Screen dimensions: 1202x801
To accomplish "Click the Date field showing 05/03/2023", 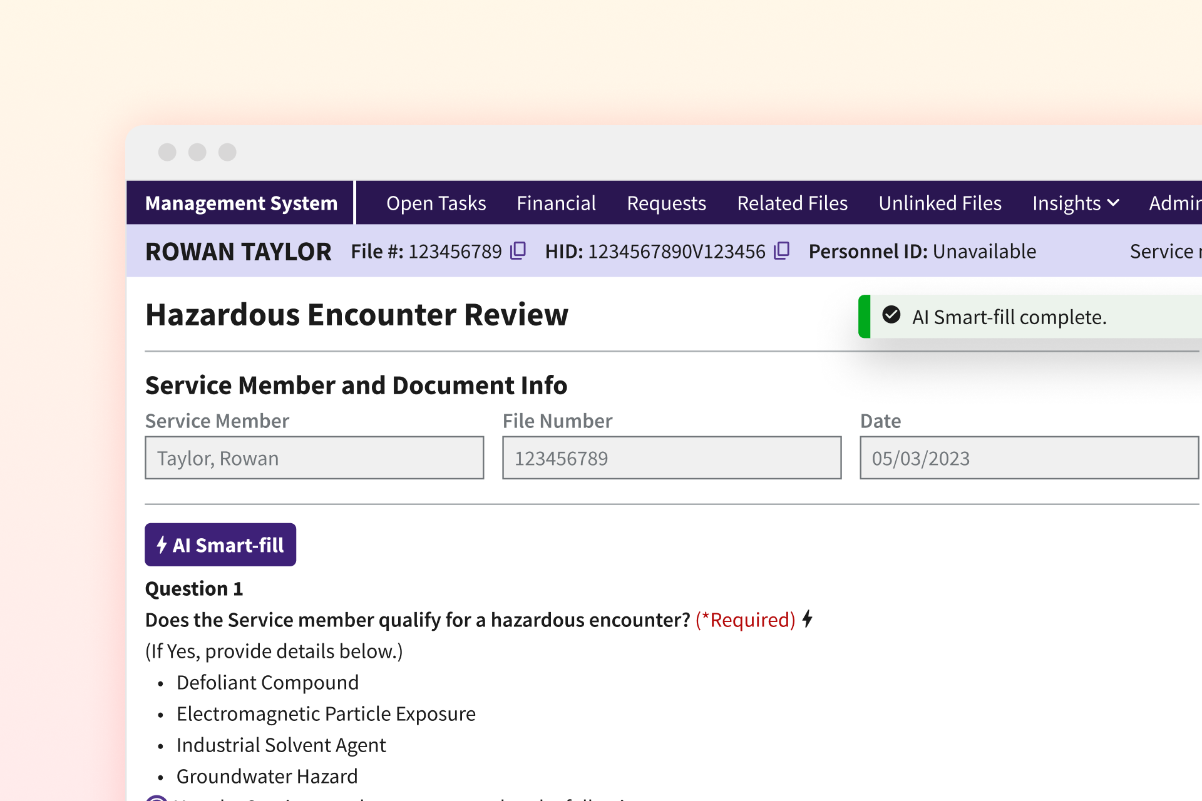I will pyautogui.click(x=1029, y=458).
